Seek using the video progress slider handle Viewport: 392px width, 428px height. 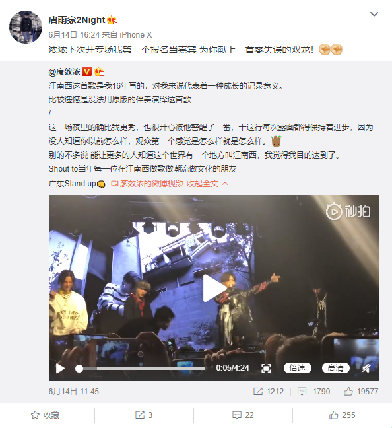79,369
